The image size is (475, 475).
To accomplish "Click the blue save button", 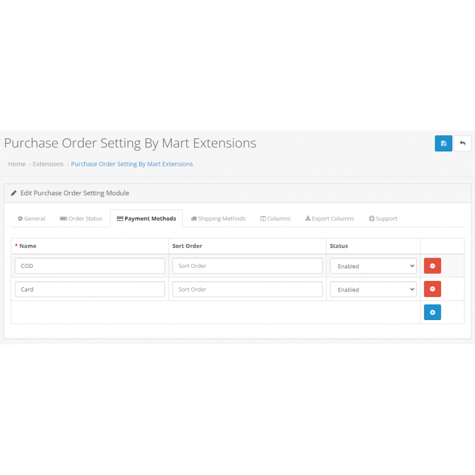I will [443, 143].
